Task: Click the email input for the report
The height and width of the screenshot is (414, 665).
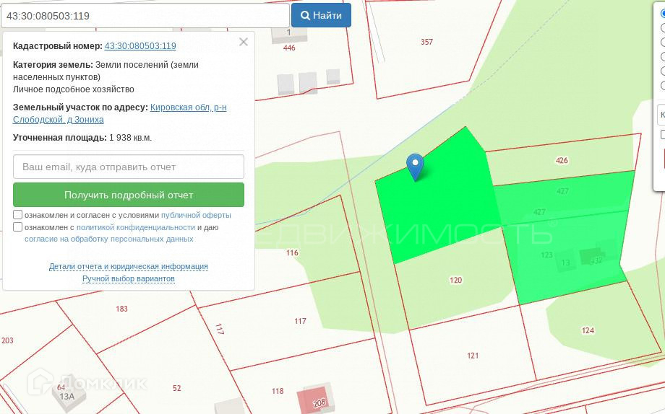Action: tap(129, 167)
